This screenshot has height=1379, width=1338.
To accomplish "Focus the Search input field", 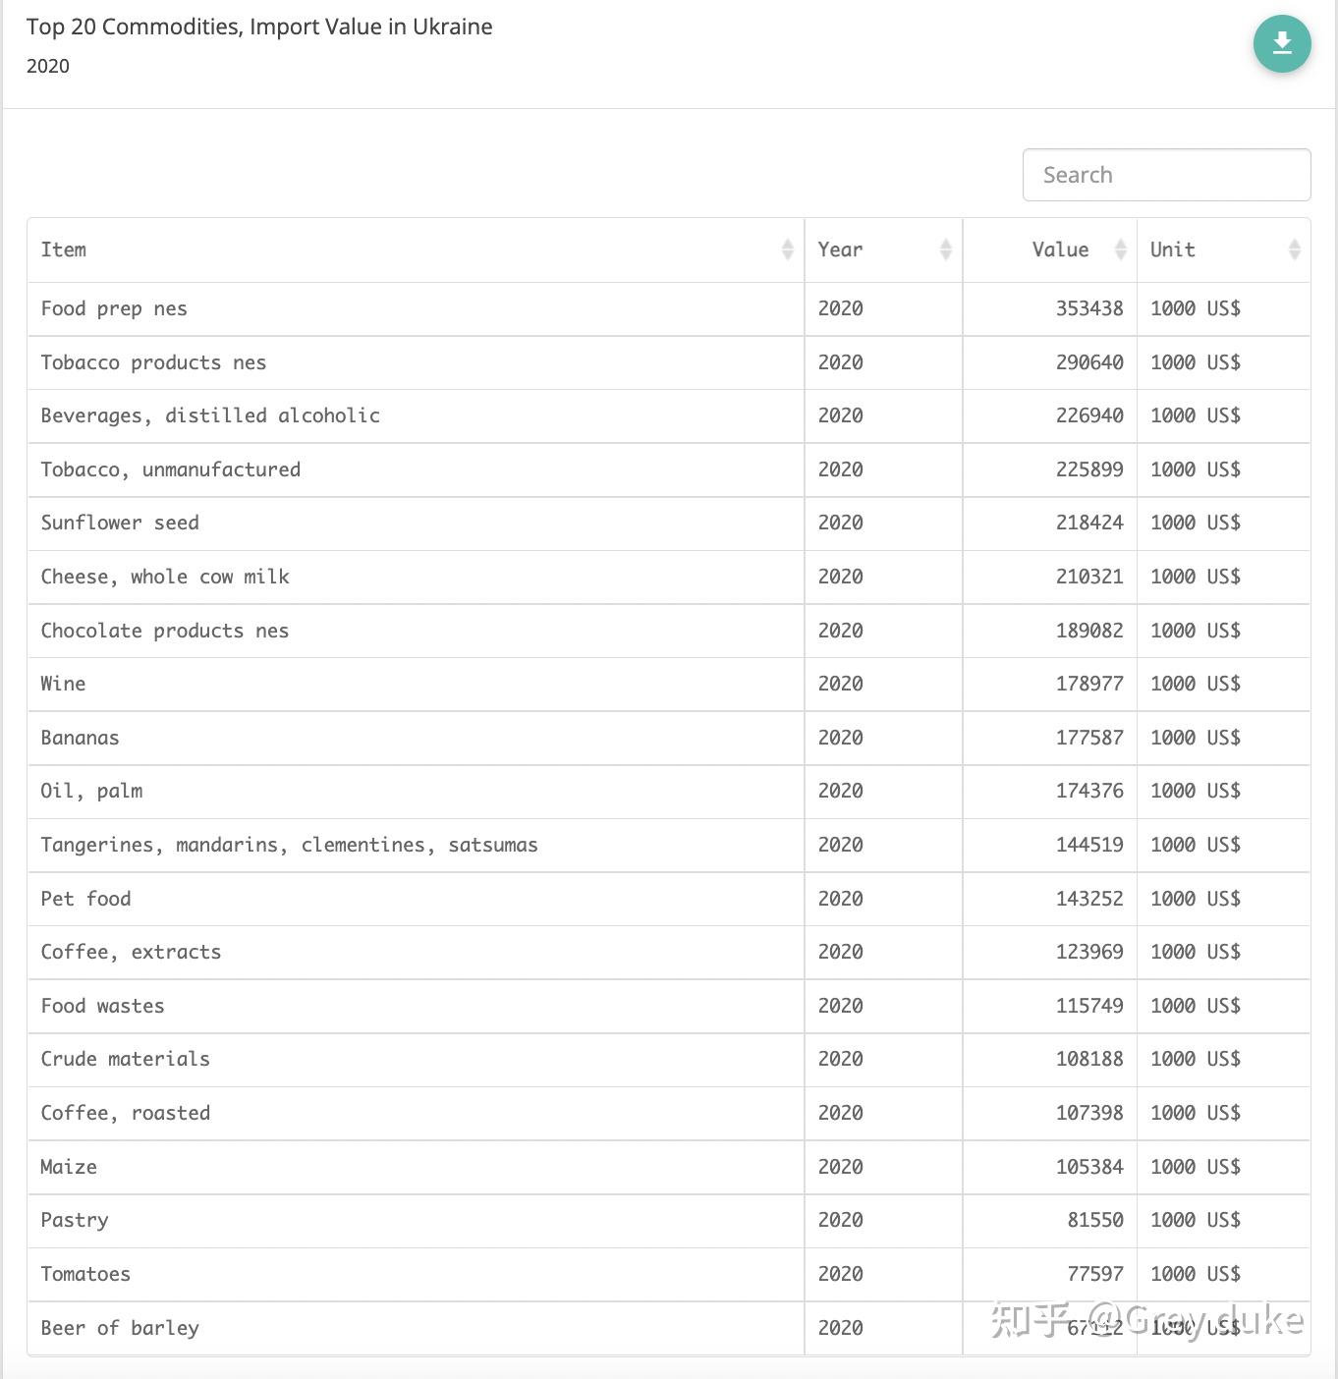I will click(1166, 175).
